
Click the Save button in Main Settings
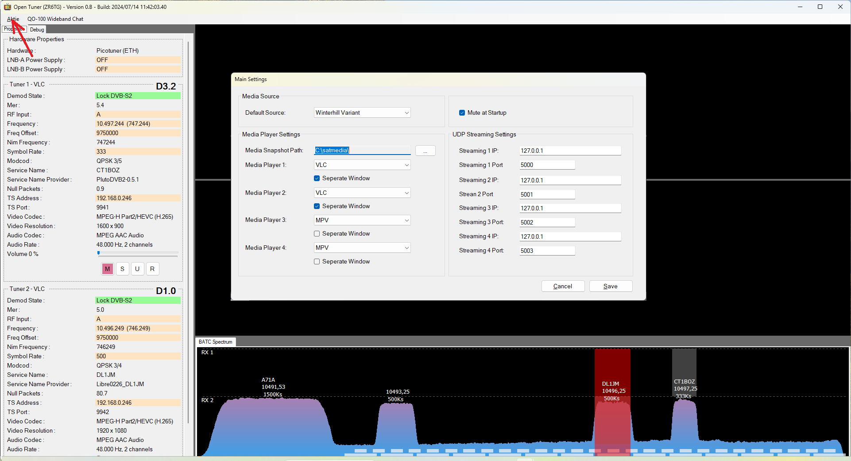(611, 286)
